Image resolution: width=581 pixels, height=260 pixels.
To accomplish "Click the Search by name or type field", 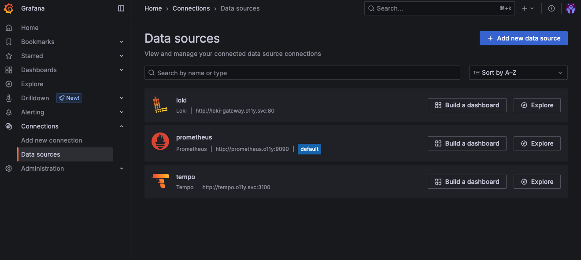I will tap(302, 73).
